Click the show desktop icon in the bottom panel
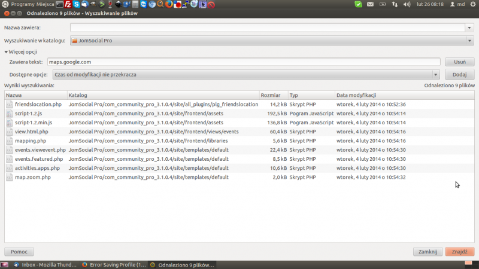This screenshot has height=269, width=479. pos(4,265)
